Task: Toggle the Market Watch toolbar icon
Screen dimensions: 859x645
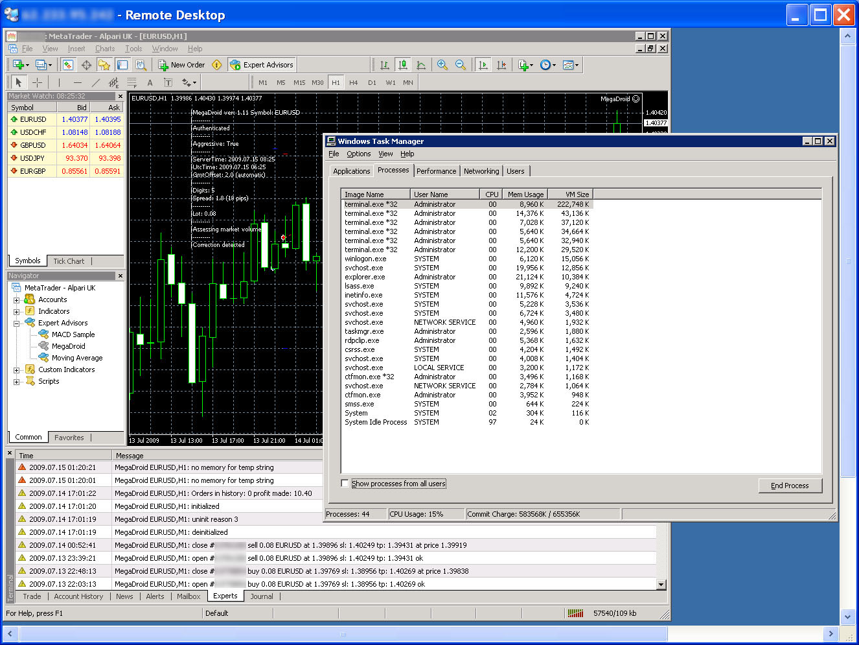Action: (67, 65)
